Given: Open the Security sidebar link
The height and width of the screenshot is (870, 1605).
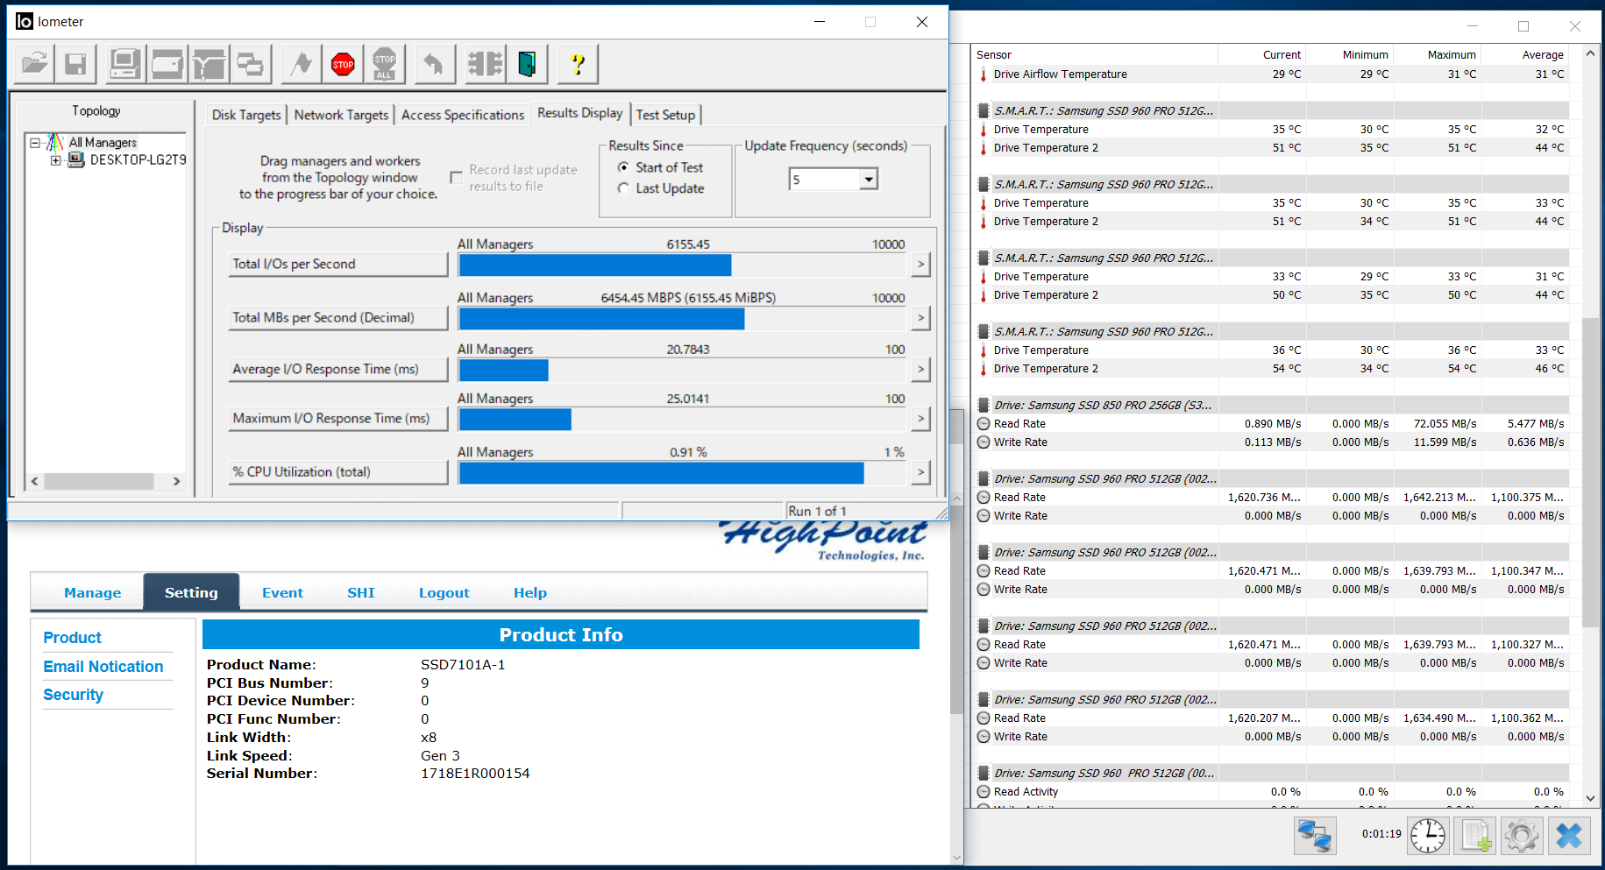Looking at the screenshot, I should click(74, 695).
